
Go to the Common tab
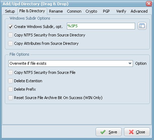[x=74, y=11]
